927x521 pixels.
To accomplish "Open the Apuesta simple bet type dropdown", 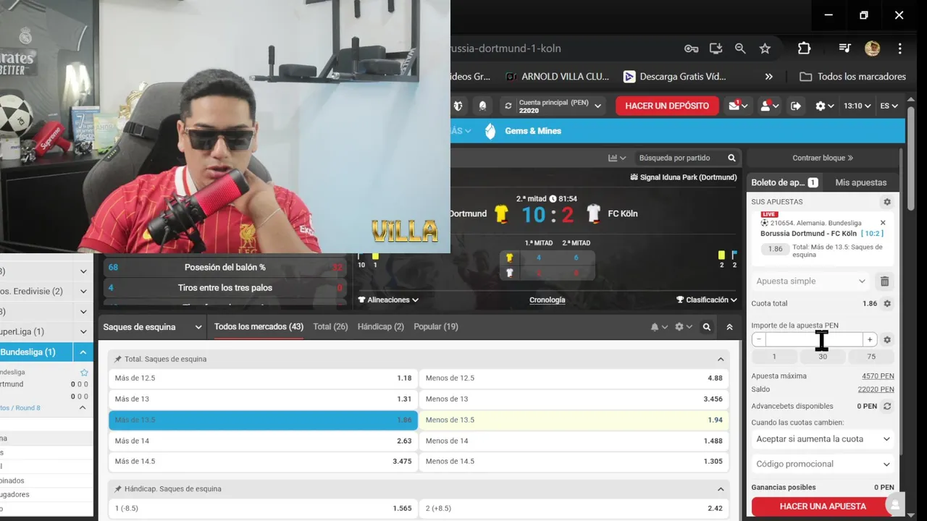I will [x=810, y=281].
